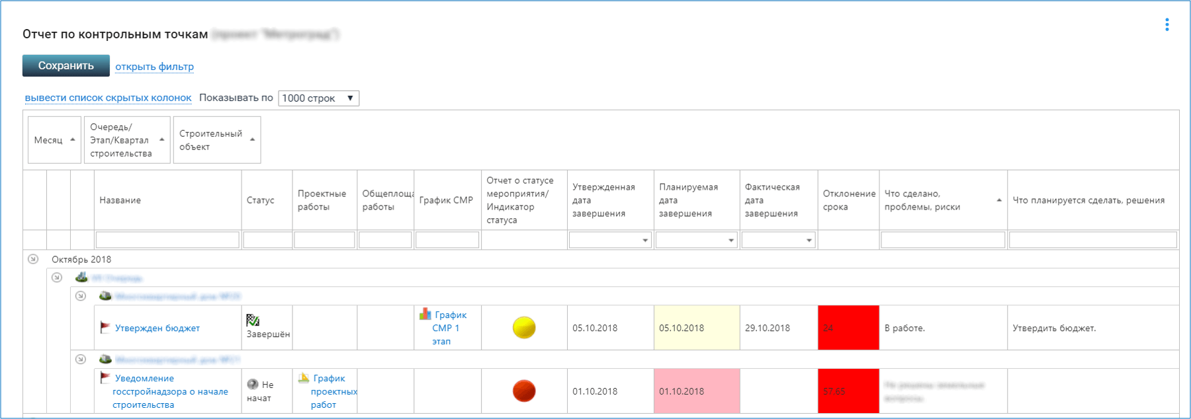Click the График СМР chart icon

click(x=425, y=315)
